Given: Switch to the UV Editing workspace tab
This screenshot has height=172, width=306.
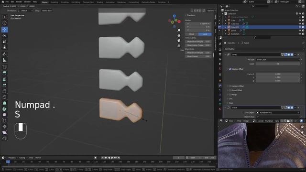Looking at the screenshot, I should (76, 2).
